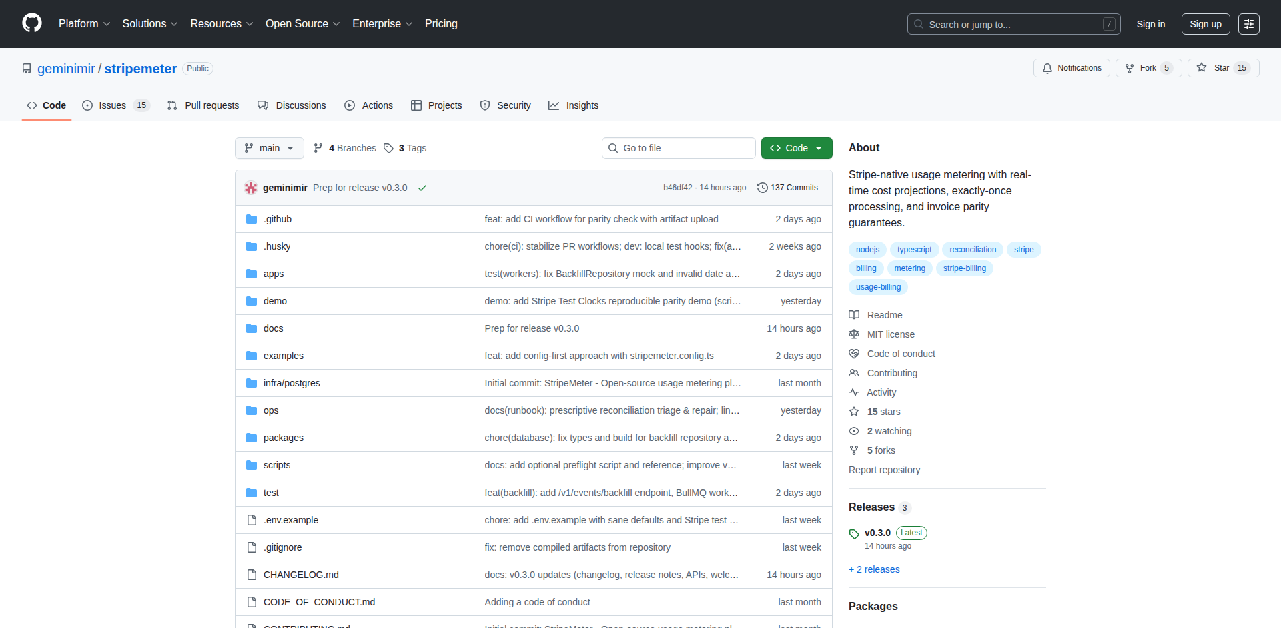Viewport: 1281px width, 628px height.
Task: Open the green Code dropdown button
Action: click(797, 148)
